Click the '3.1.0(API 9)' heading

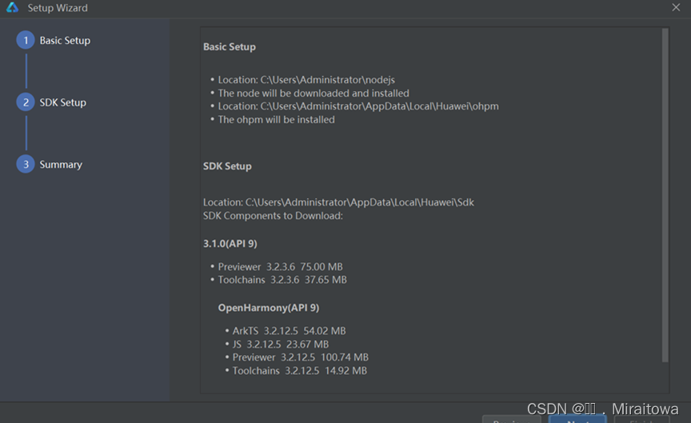[230, 244]
